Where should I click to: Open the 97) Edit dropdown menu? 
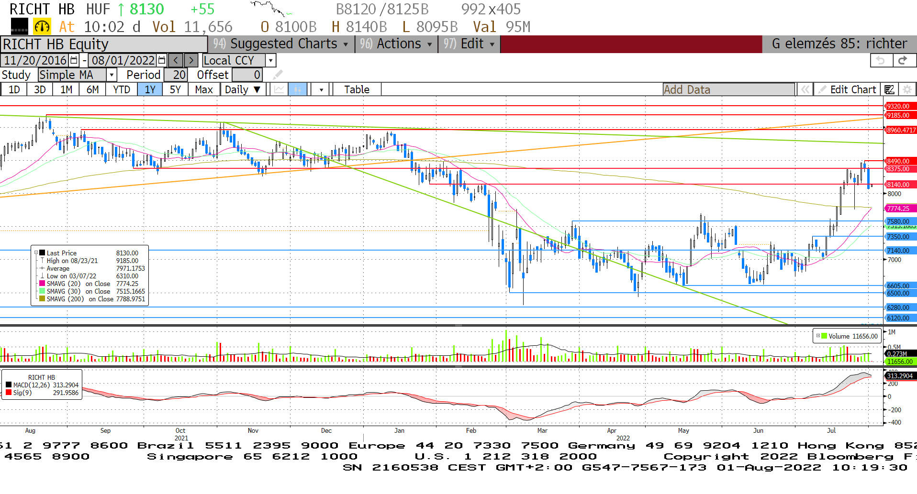(469, 44)
